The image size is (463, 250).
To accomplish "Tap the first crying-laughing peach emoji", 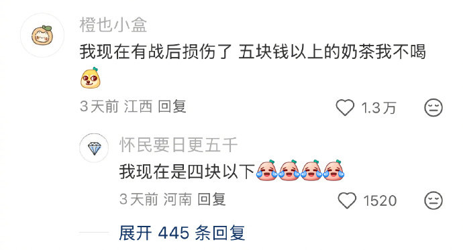I will click(x=266, y=170).
